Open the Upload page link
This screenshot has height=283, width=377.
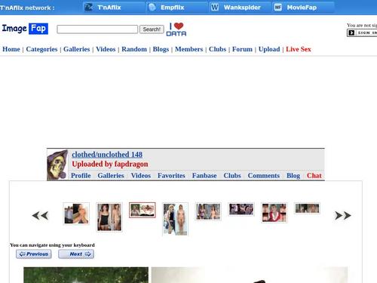point(269,49)
